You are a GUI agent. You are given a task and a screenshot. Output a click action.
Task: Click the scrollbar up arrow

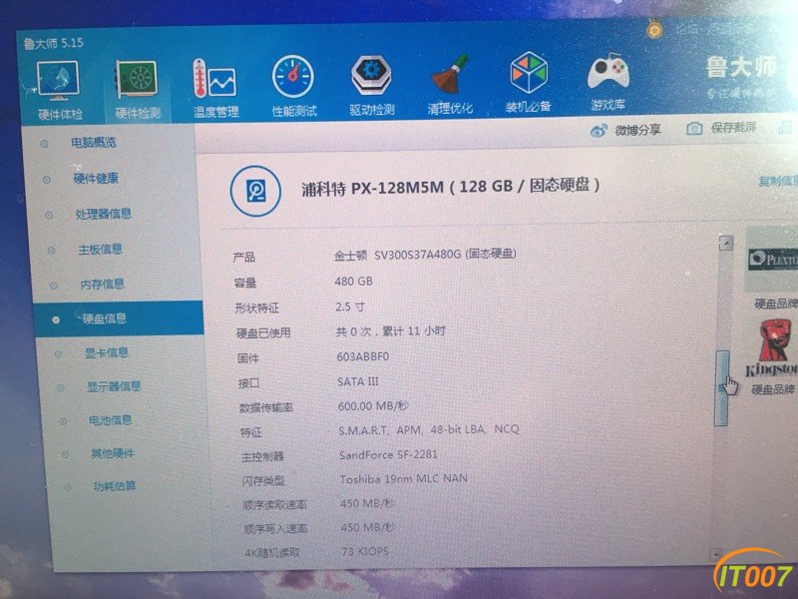726,244
